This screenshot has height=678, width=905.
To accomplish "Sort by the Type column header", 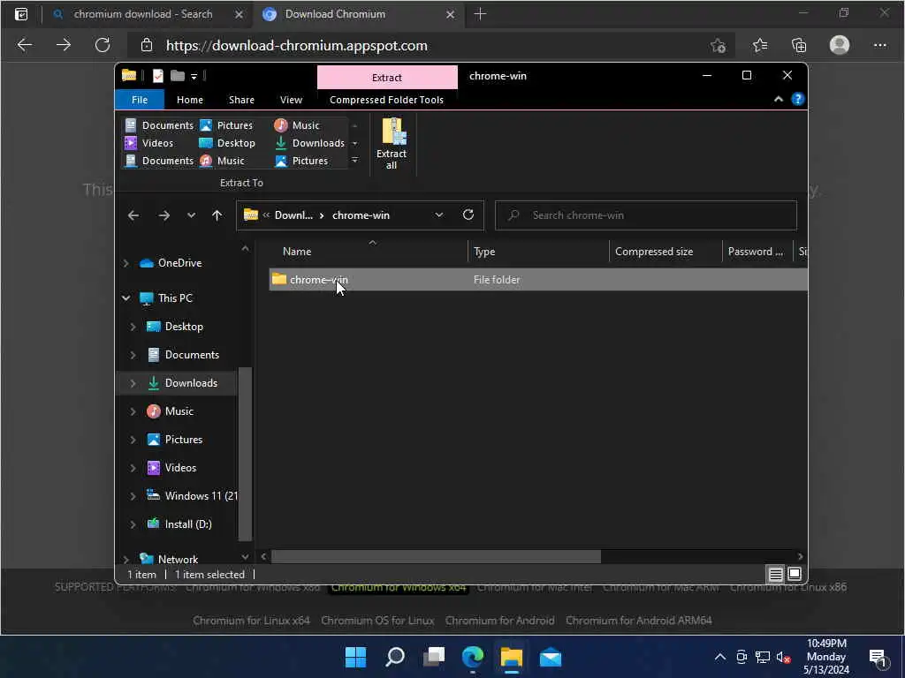I will (484, 252).
